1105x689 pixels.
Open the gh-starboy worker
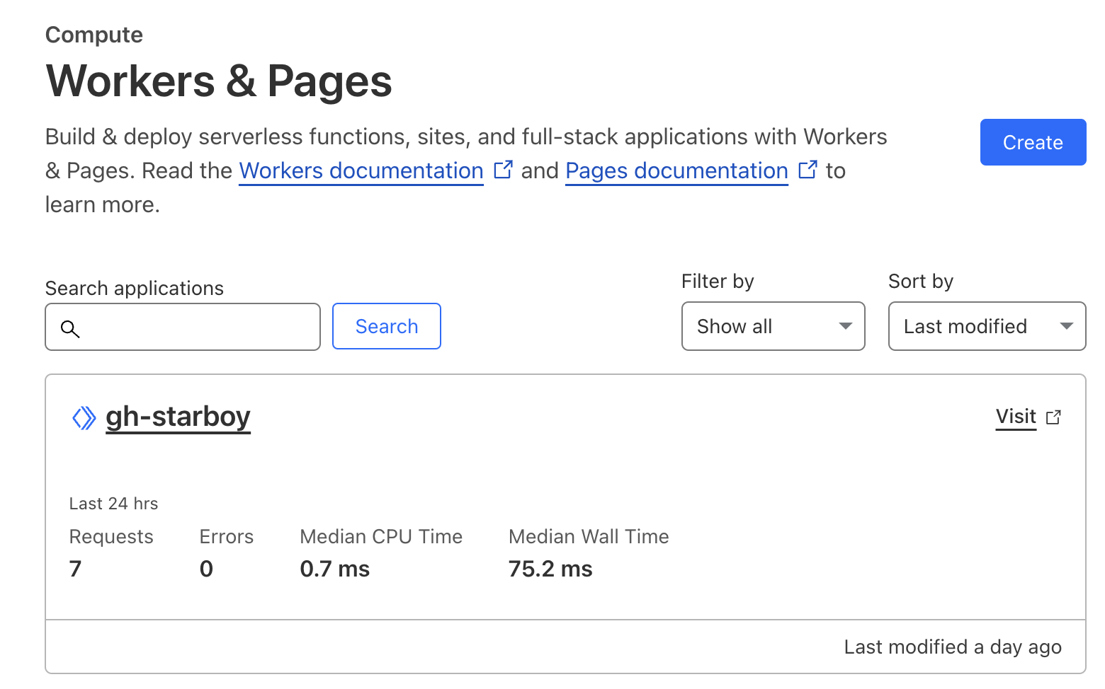(178, 417)
